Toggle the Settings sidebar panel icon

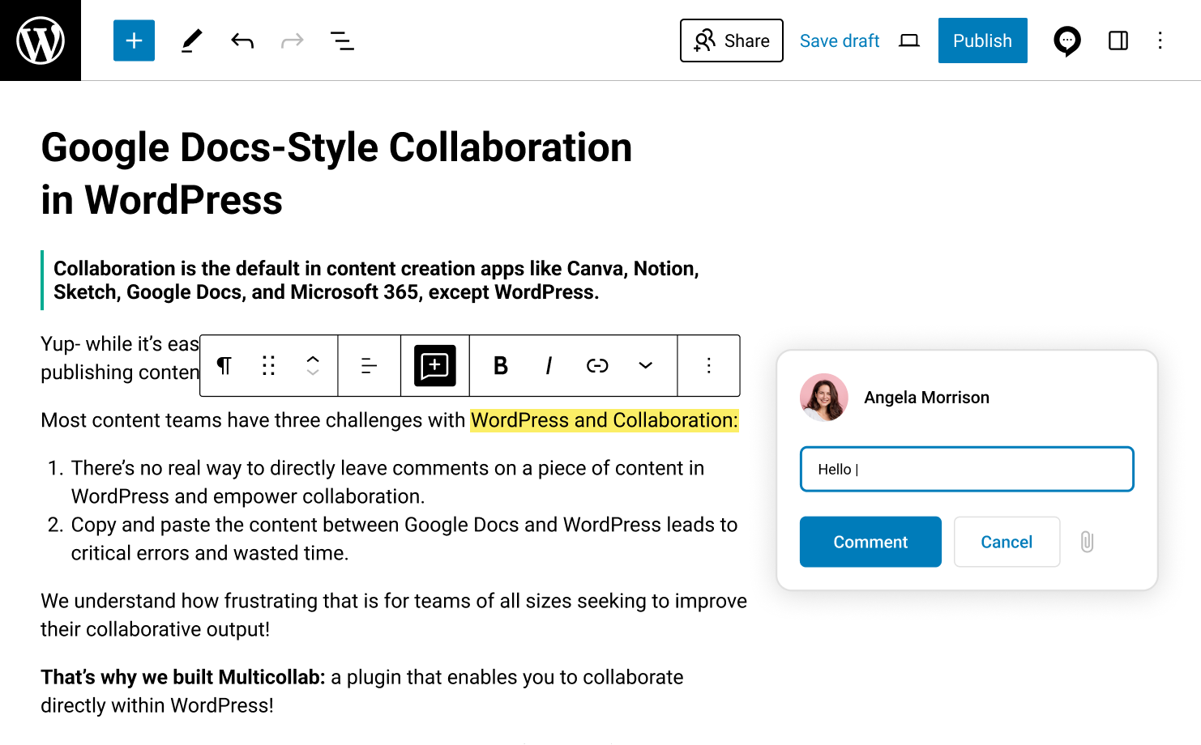click(1118, 40)
